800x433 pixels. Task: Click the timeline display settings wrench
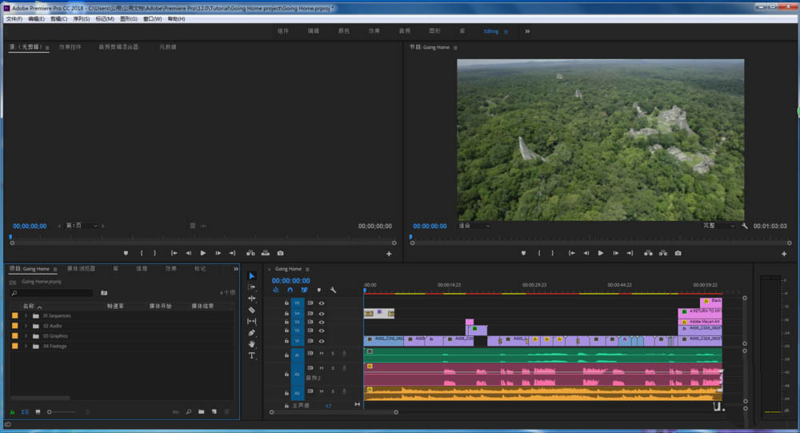333,290
